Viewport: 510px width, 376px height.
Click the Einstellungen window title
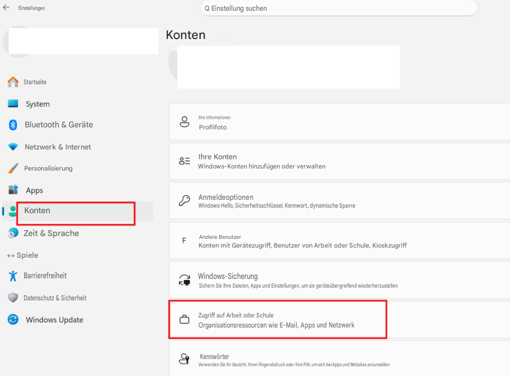click(x=31, y=8)
